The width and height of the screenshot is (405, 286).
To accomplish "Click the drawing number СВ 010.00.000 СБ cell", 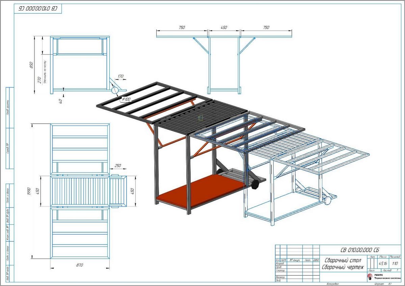I will (x=360, y=250).
